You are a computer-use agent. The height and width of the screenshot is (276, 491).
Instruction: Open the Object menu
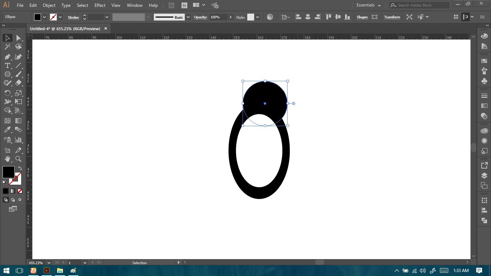point(49,5)
